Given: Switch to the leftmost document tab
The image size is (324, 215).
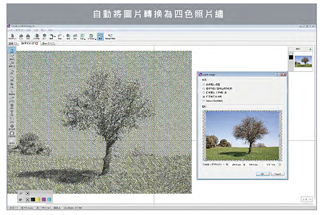Looking at the screenshot, I should click(13, 44).
